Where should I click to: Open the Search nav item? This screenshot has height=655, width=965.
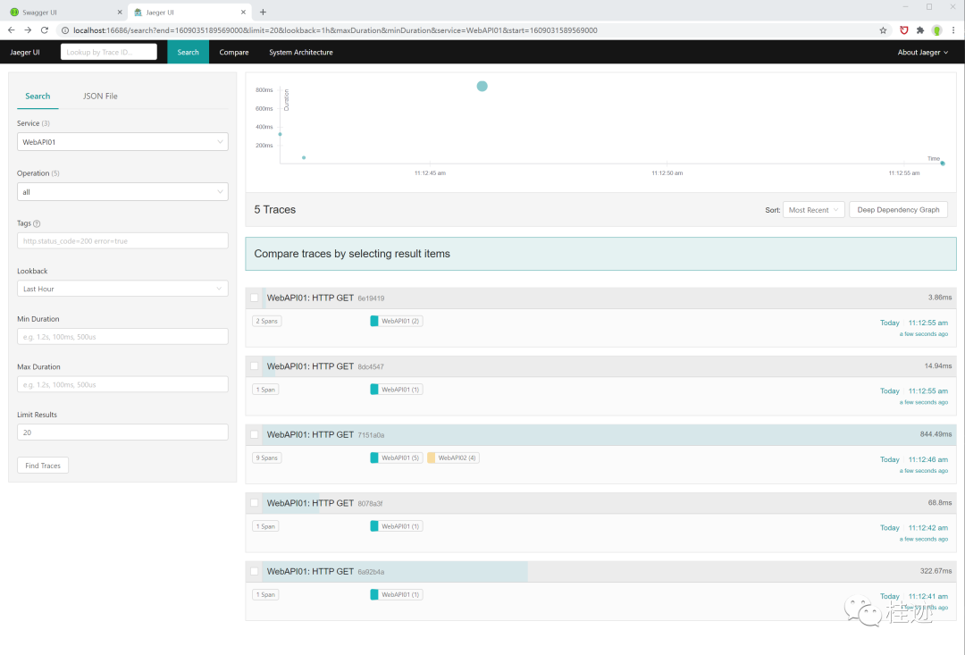pyautogui.click(x=188, y=53)
